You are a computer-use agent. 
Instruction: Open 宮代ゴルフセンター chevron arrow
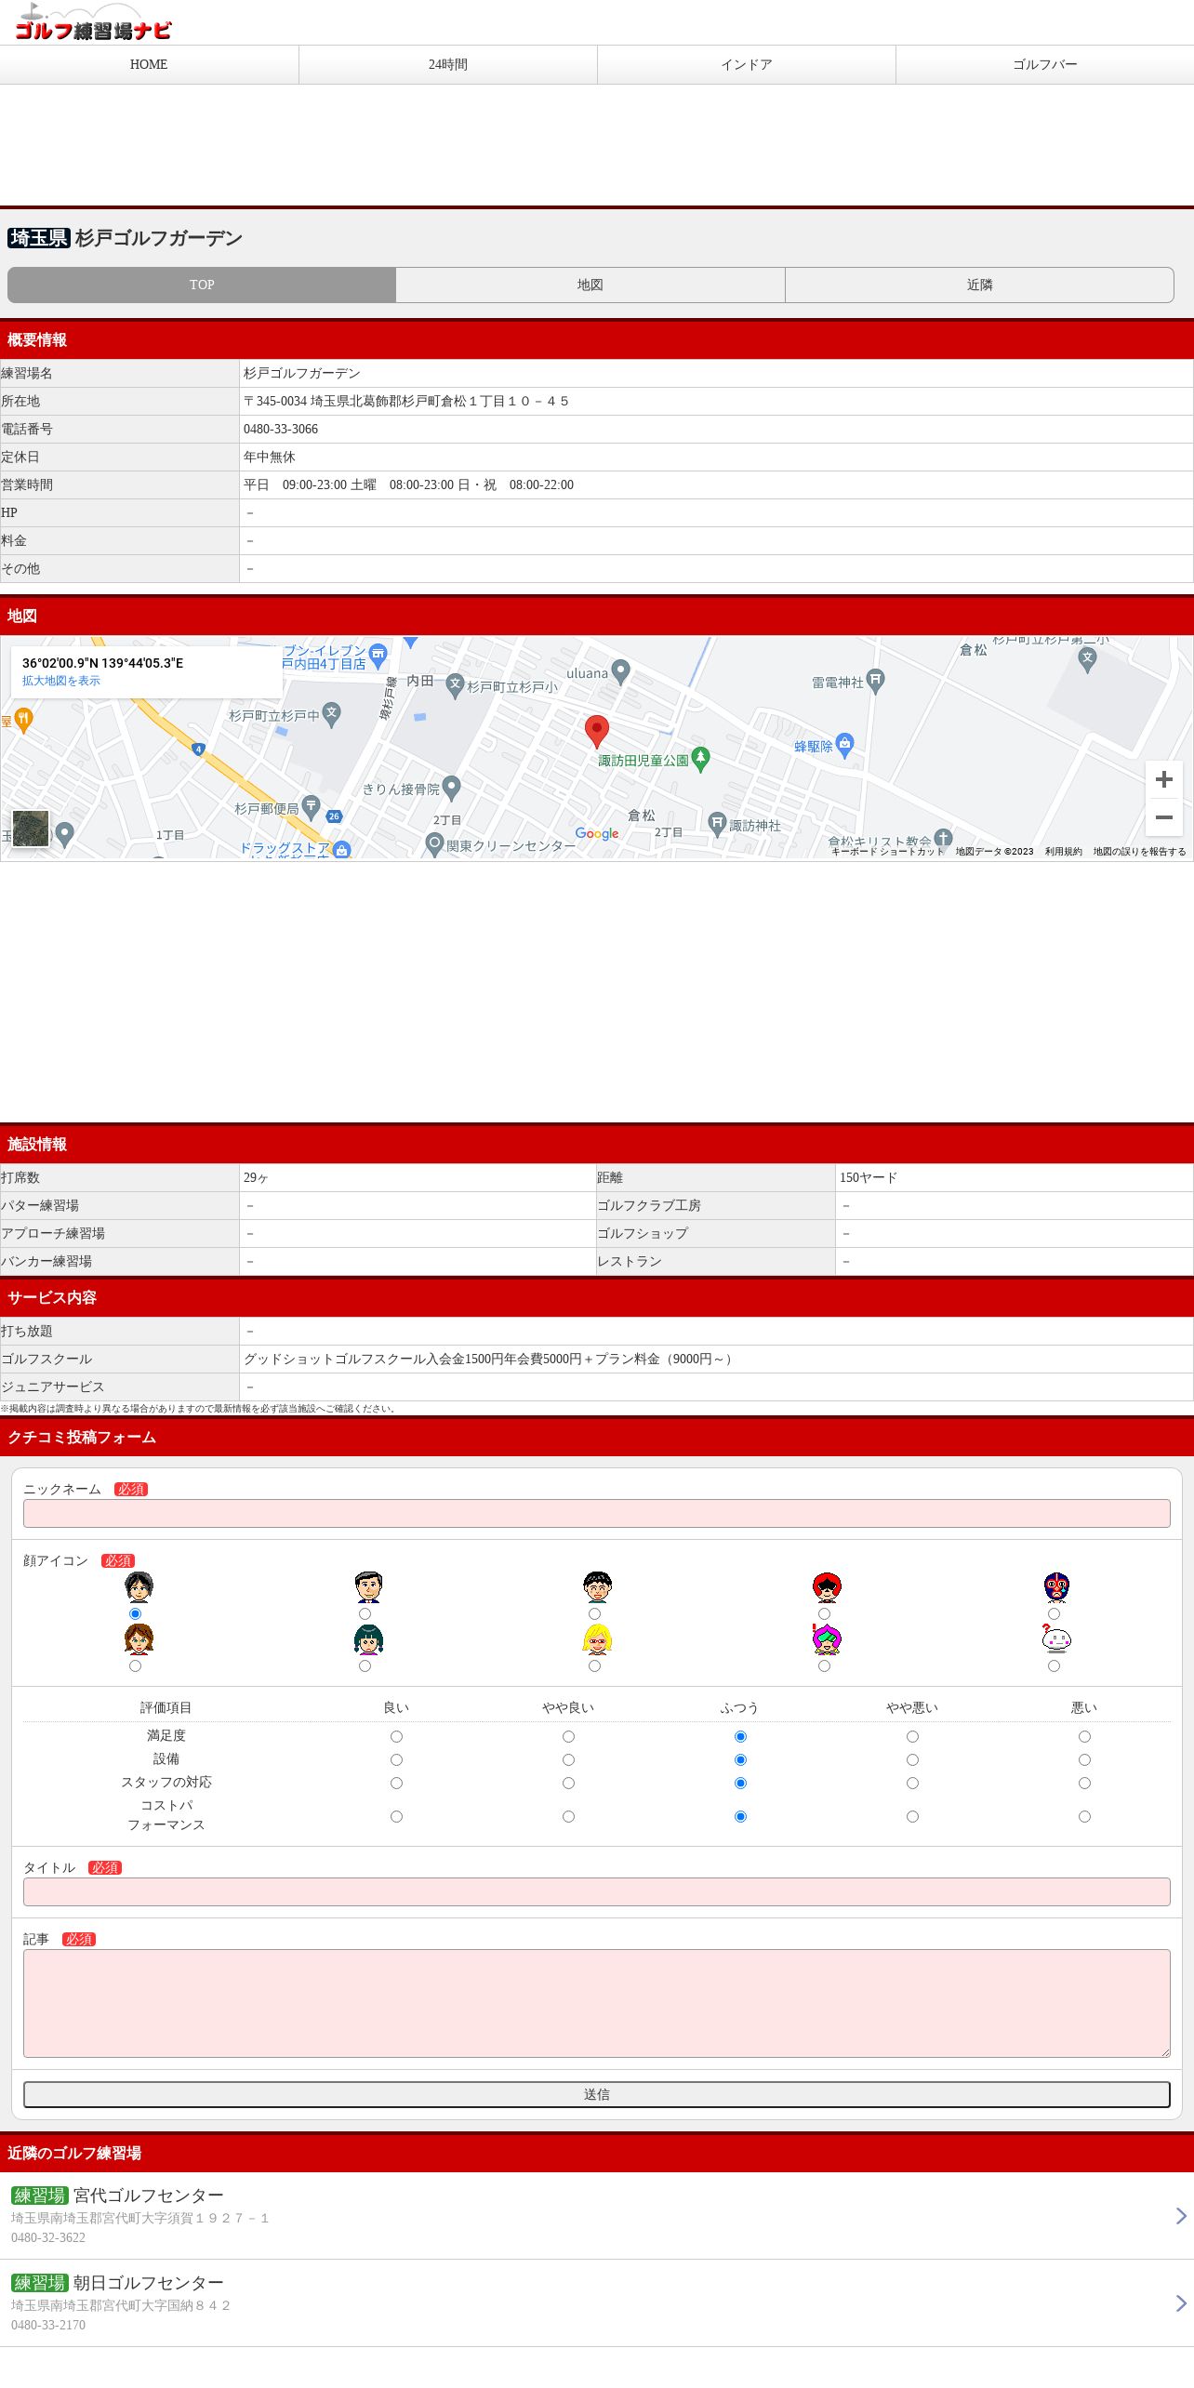pyautogui.click(x=1181, y=2216)
